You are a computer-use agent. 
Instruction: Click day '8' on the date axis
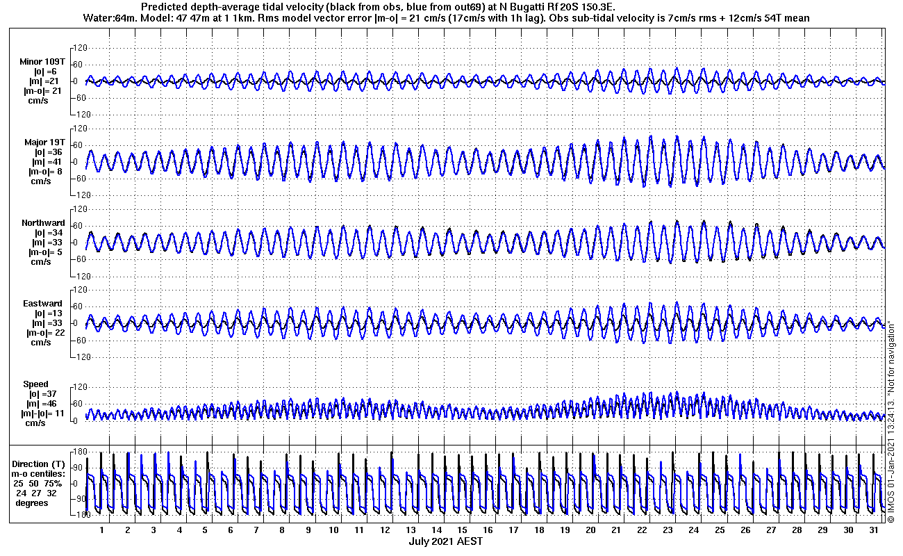[x=282, y=530]
